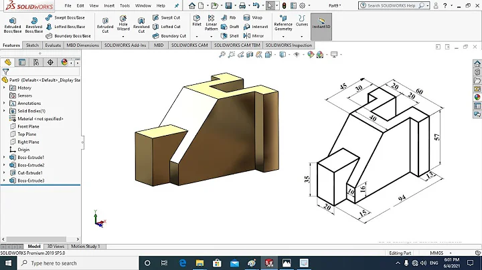
Task: Click Lofted Boss/Base
Action: pyautogui.click(x=65, y=27)
